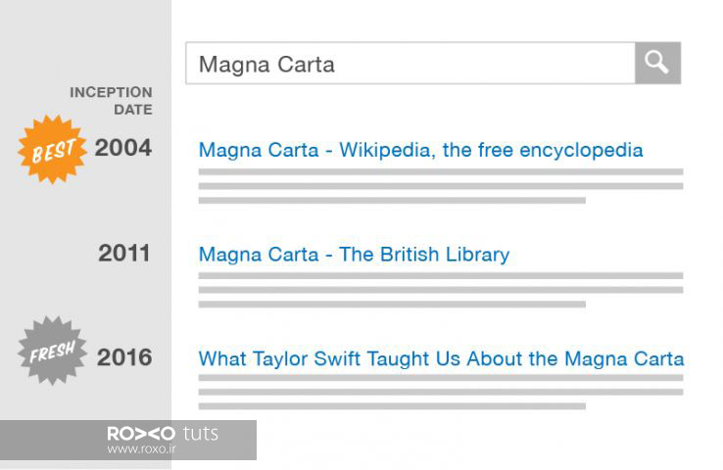Click the www.roxo.ir watermark URL

tap(141, 448)
